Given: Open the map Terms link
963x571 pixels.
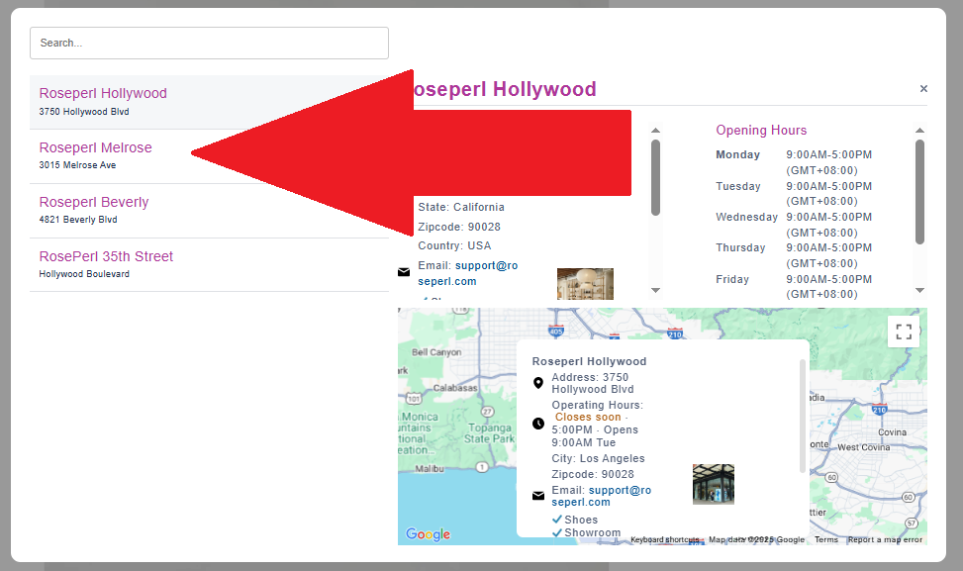Looking at the screenshot, I should pyautogui.click(x=825, y=539).
